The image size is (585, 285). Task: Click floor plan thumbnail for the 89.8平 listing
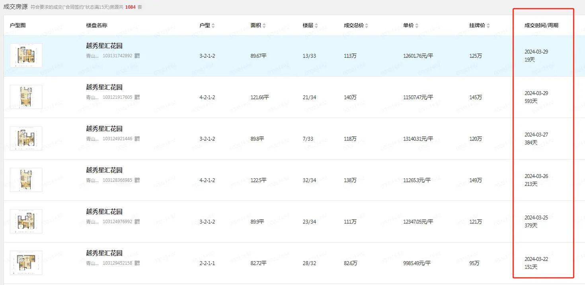pyautogui.click(x=26, y=139)
